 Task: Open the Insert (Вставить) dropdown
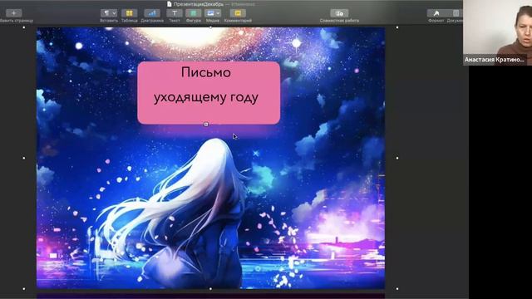[x=109, y=13]
